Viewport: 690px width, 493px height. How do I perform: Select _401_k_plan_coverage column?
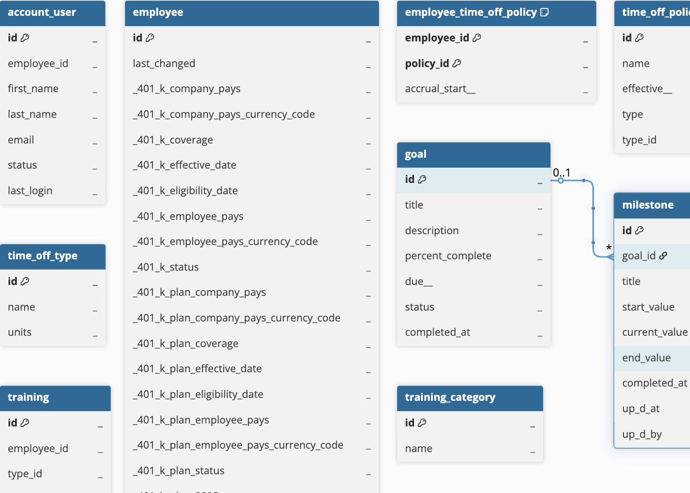(252, 344)
